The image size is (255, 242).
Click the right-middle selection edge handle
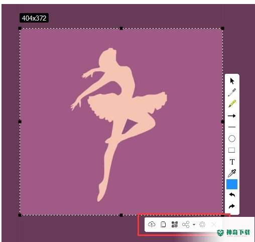pos(222,122)
